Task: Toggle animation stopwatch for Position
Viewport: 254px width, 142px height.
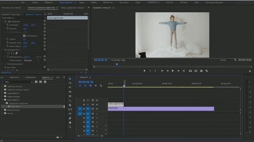Action: coord(8,25)
